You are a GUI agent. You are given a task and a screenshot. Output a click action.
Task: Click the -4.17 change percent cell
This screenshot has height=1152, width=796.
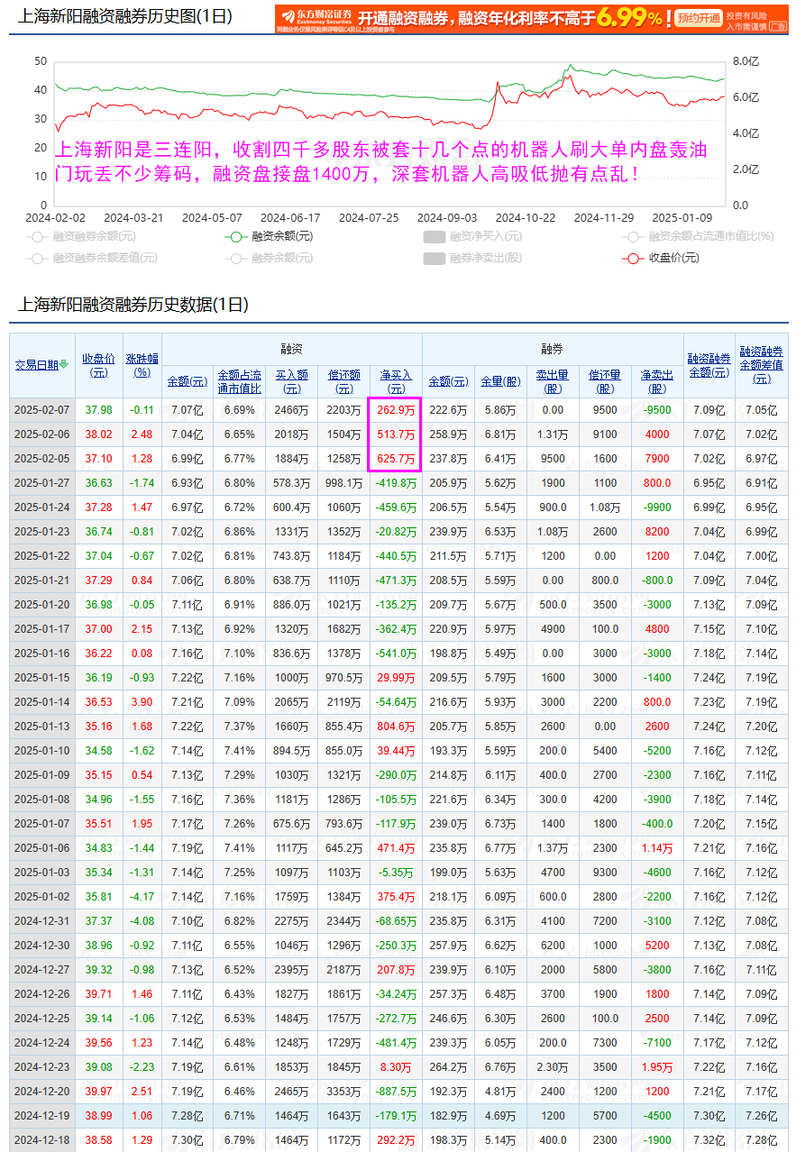[142, 897]
